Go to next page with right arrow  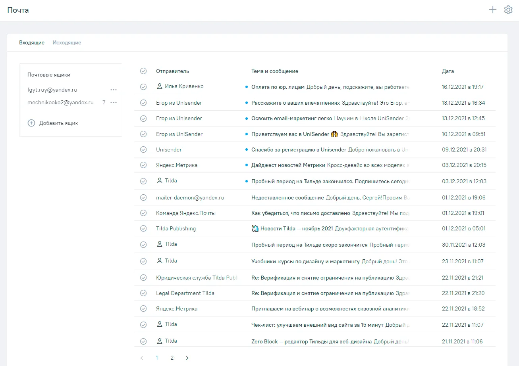[187, 358]
